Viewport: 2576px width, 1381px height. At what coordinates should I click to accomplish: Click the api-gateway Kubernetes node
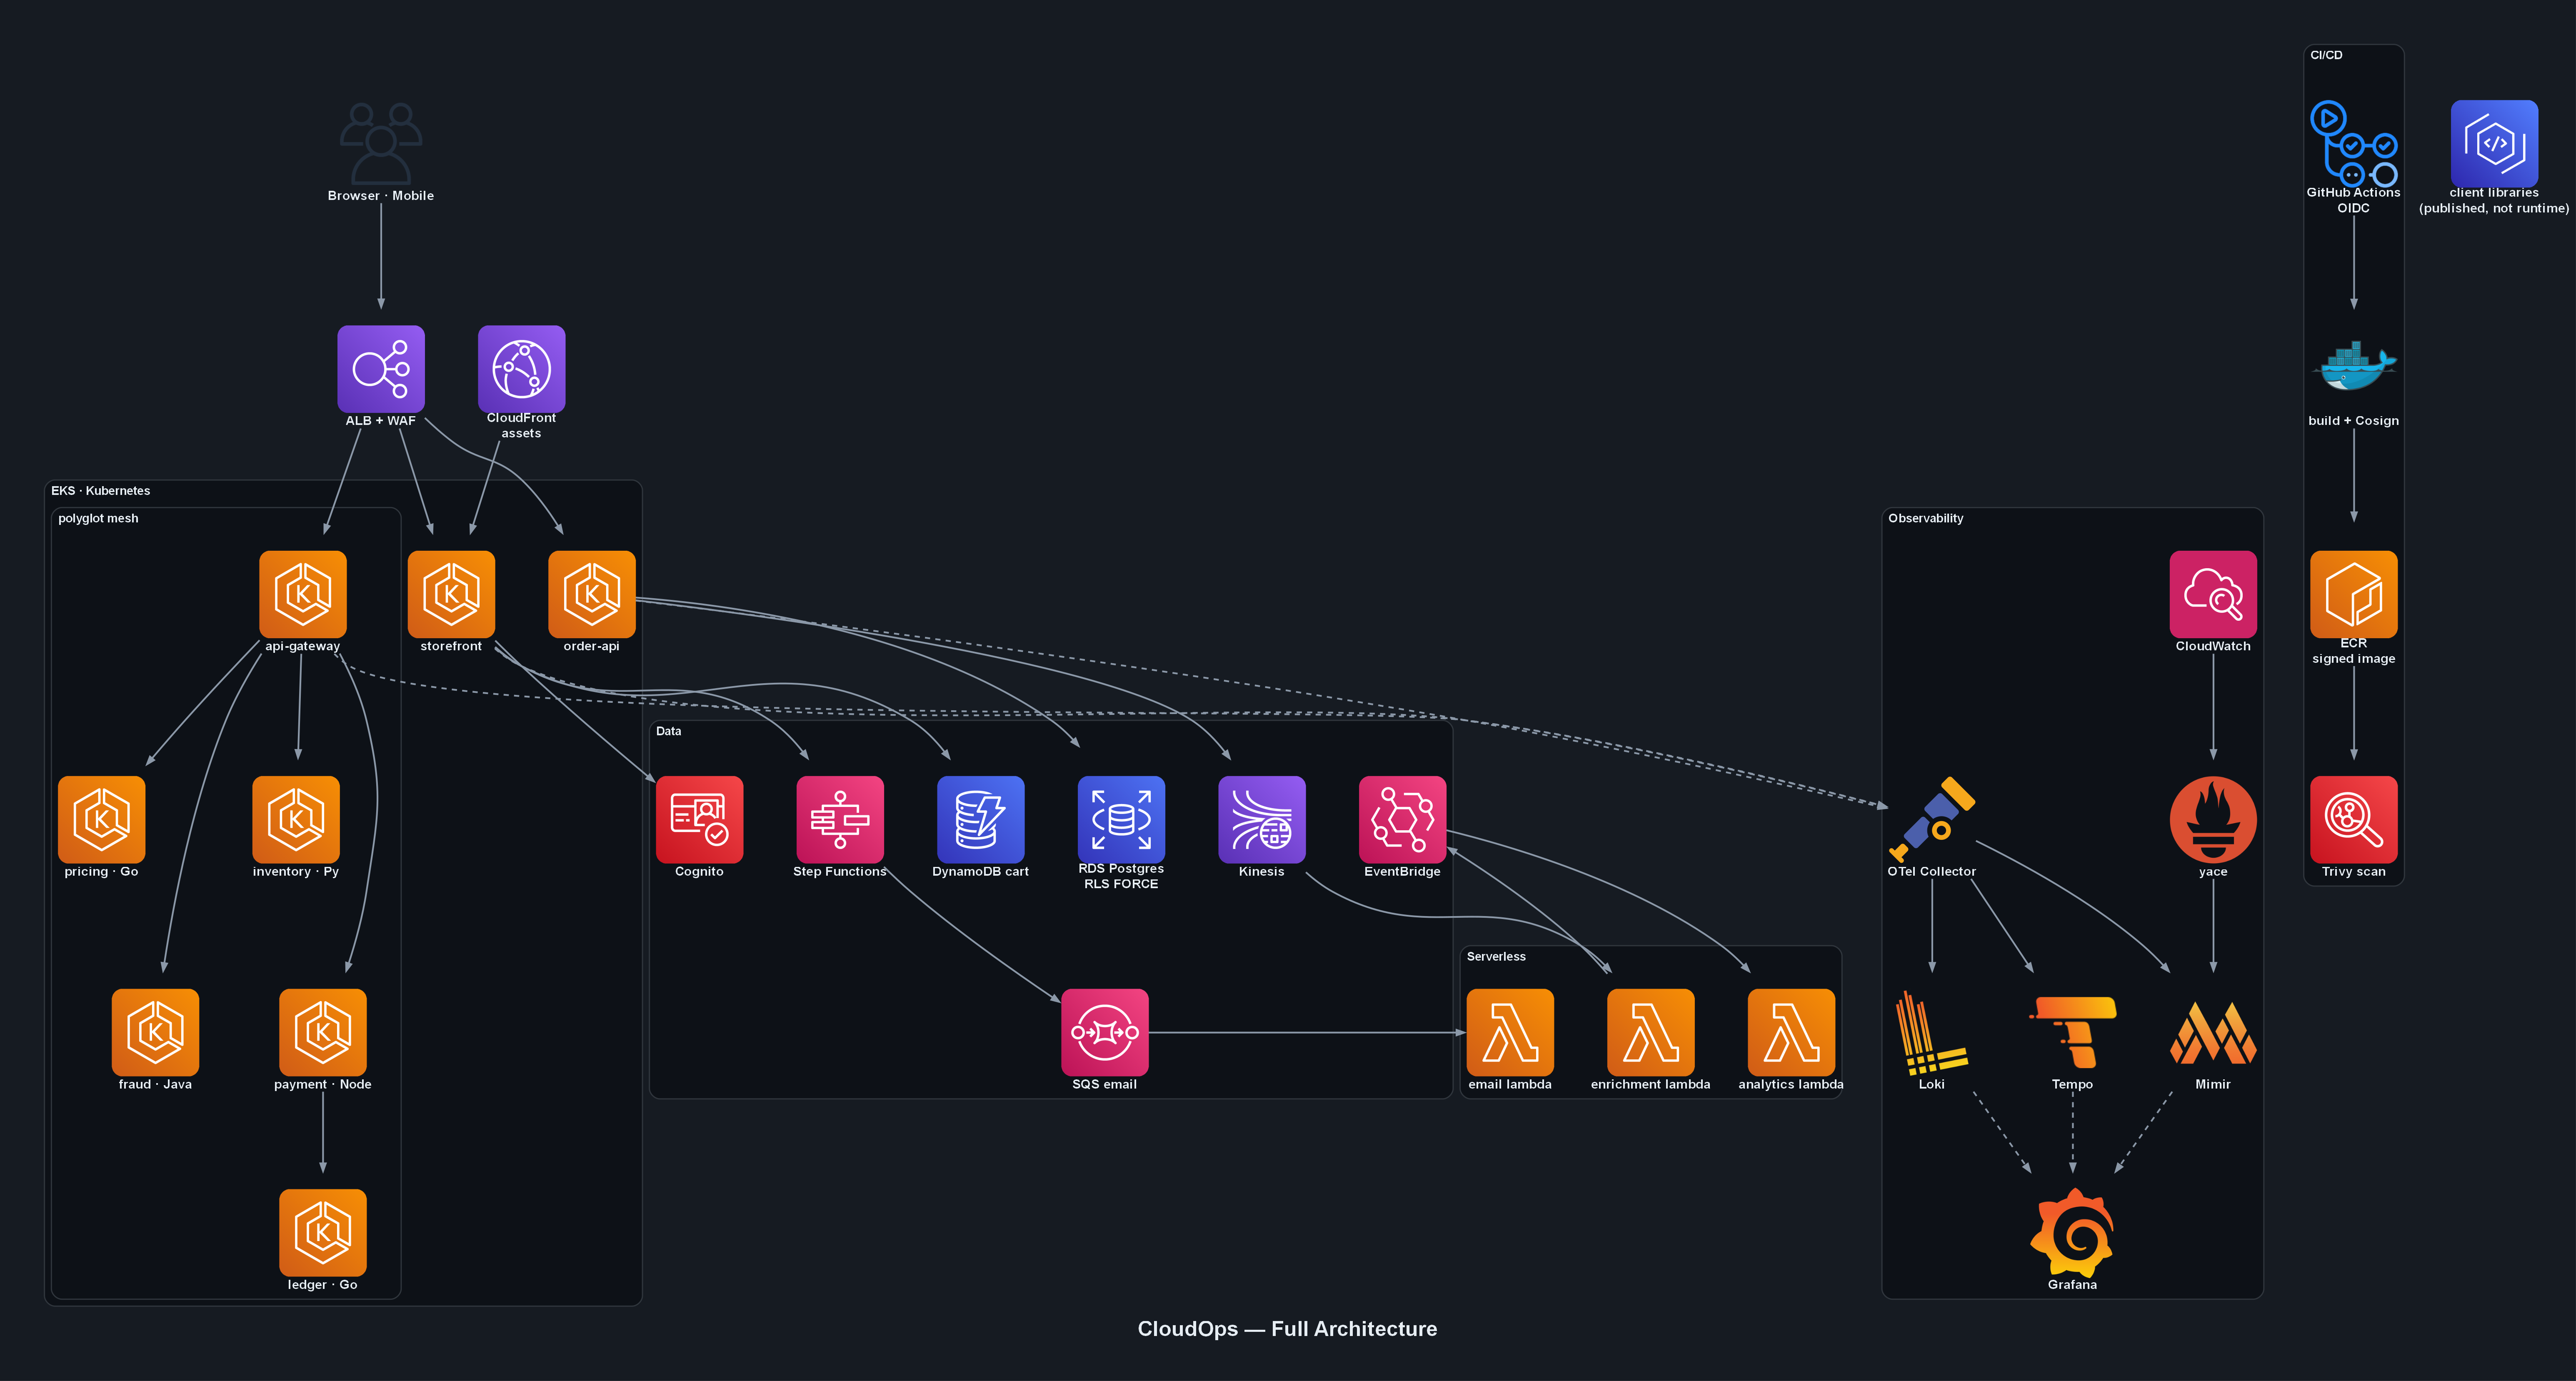click(302, 594)
